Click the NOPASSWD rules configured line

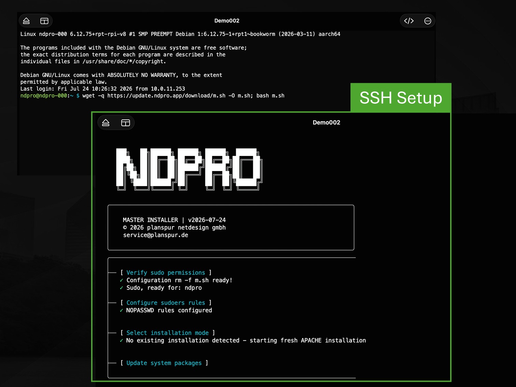(x=166, y=310)
